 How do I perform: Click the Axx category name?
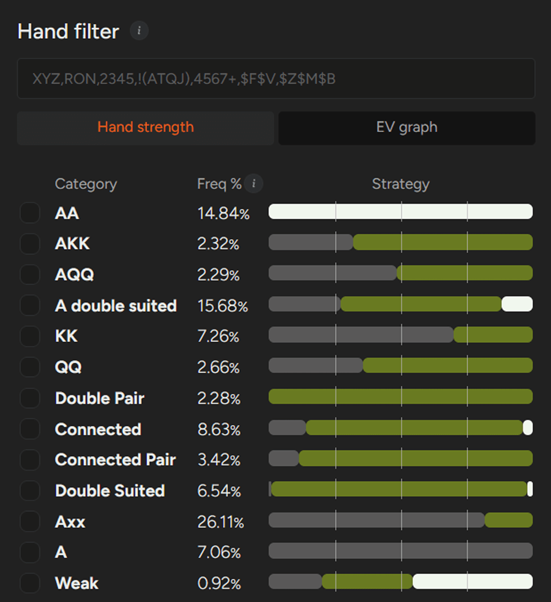70,522
